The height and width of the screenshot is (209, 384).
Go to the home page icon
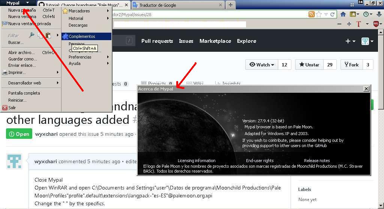click(343, 15)
